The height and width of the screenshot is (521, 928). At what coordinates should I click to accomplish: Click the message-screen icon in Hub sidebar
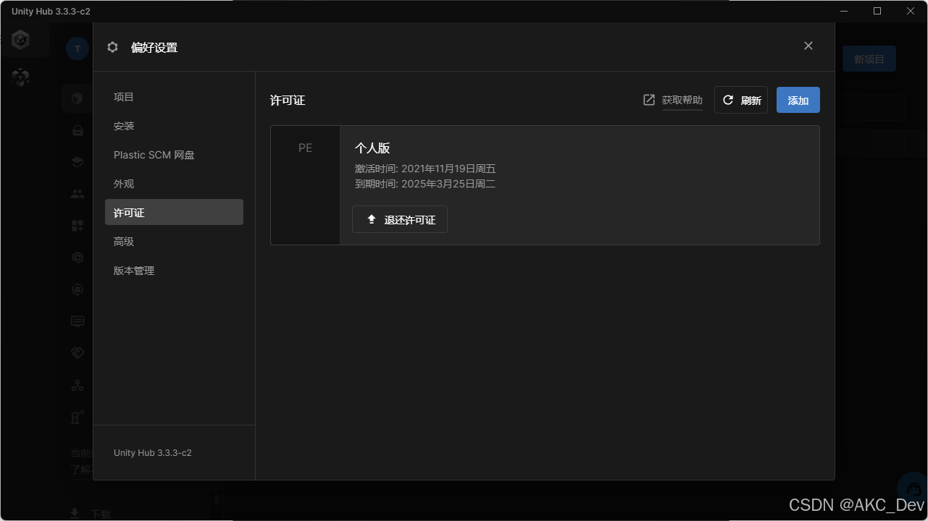[78, 321]
